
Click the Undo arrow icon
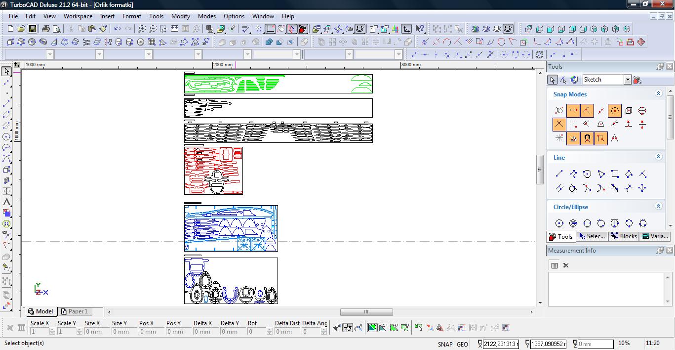pyautogui.click(x=117, y=29)
